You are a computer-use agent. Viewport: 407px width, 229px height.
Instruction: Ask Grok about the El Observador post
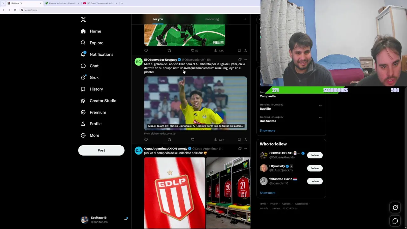tap(240, 59)
